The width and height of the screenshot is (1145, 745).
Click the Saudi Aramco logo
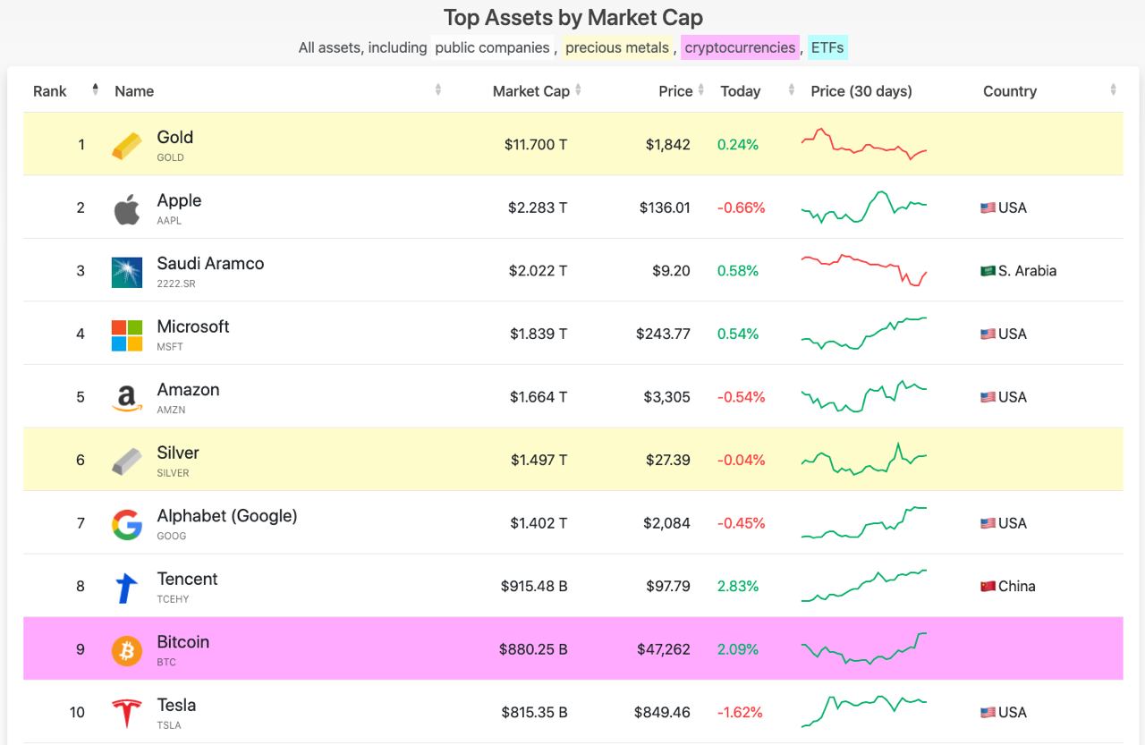(x=127, y=272)
